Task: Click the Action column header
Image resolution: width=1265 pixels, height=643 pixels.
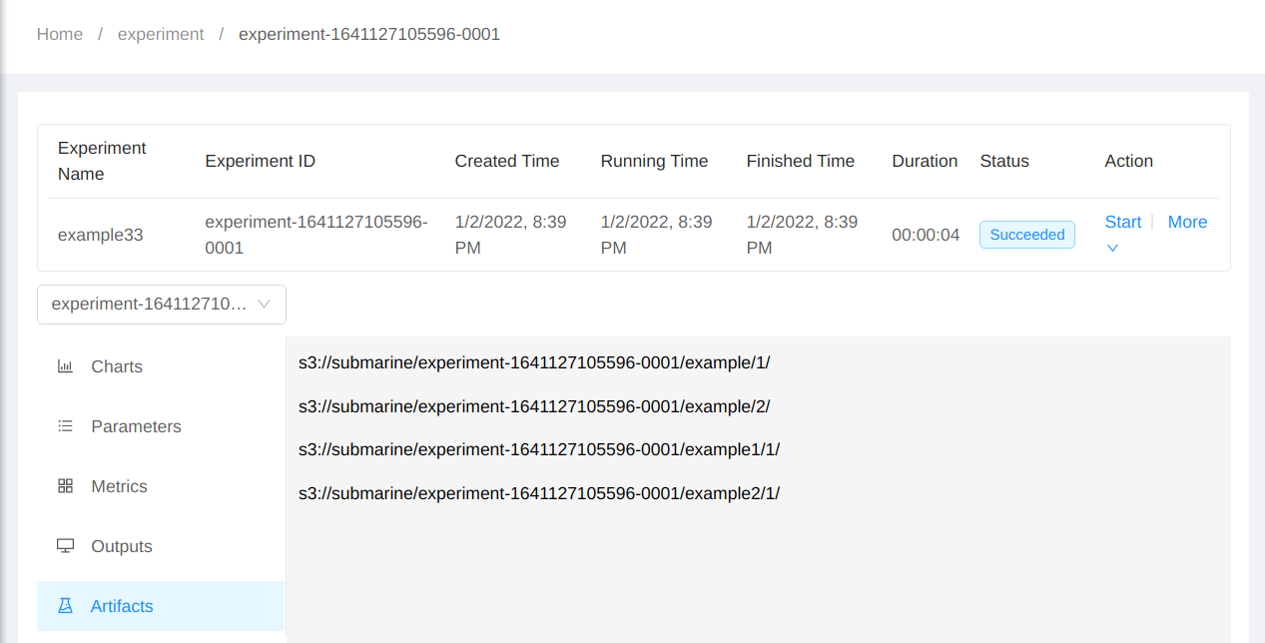Action: 1129,161
